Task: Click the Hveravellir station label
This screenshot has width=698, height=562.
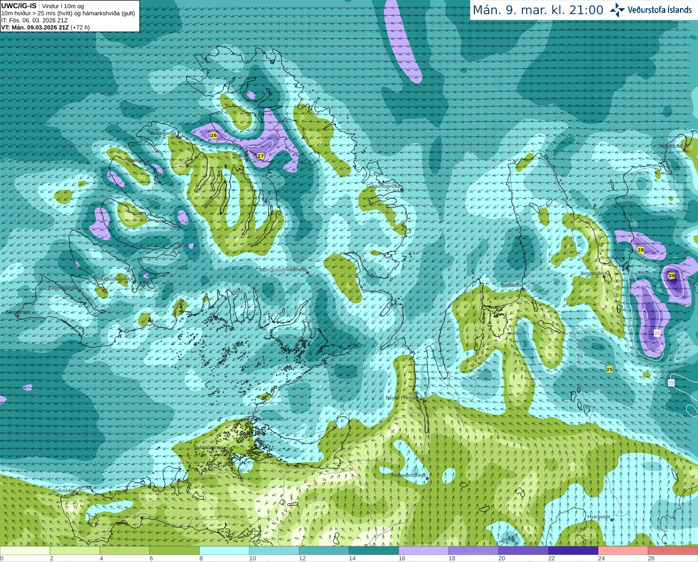Action: 599,517
